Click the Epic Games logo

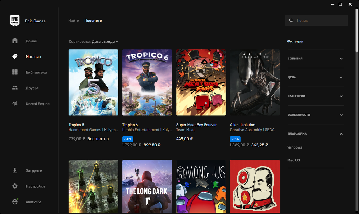pos(15,21)
